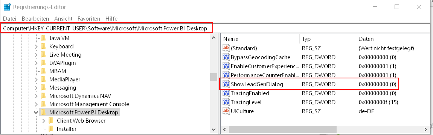
Task: Click the registry path address bar
Action: click(x=107, y=28)
